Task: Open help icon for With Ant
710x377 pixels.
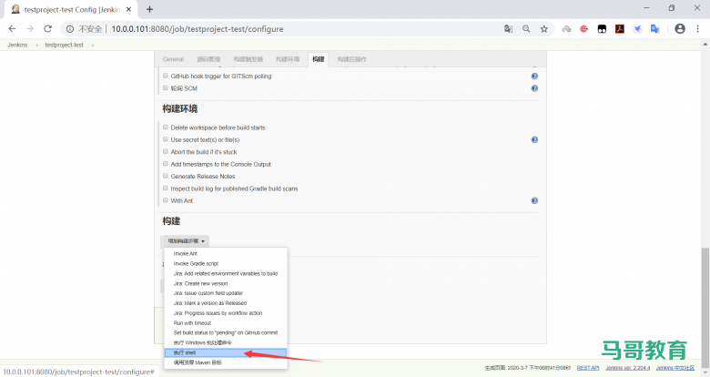Action: coord(534,200)
